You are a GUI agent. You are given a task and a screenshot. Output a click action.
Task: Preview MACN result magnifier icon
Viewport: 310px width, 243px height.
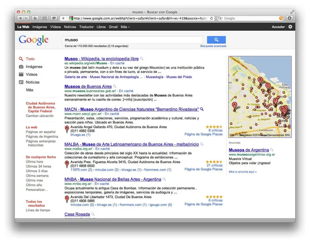pos(201,109)
